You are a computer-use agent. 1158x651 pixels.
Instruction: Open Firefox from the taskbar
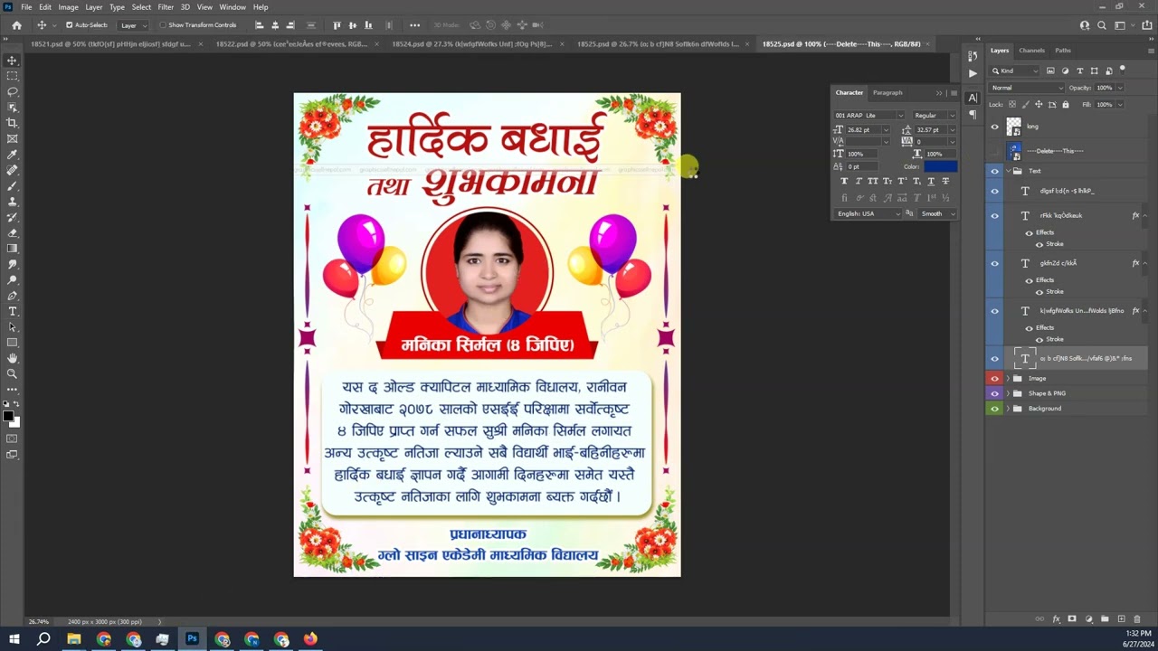tap(310, 639)
